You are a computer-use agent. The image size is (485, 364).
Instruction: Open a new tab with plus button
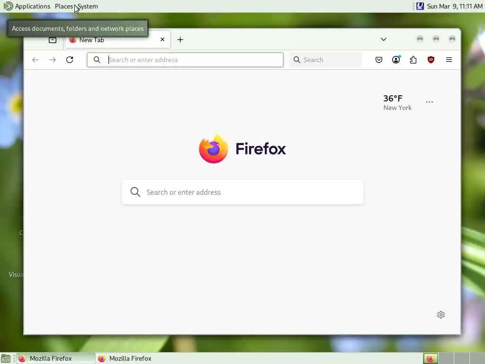tap(180, 40)
